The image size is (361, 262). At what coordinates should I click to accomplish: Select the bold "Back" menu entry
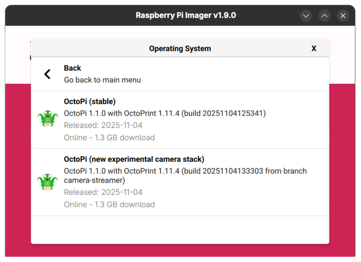click(x=73, y=68)
